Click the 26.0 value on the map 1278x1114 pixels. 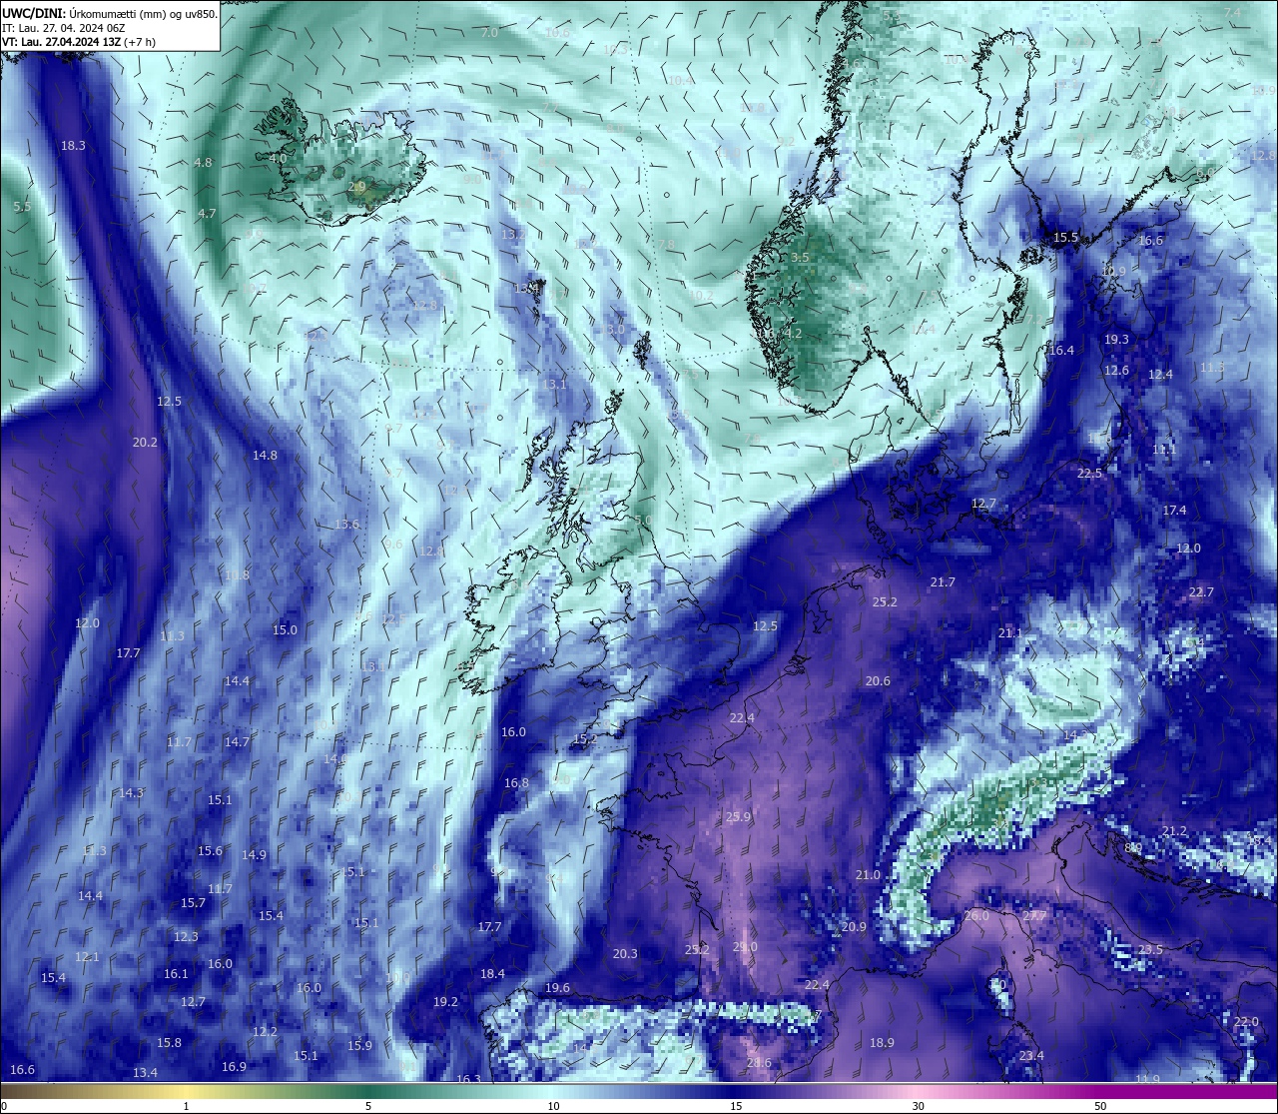coord(976,915)
